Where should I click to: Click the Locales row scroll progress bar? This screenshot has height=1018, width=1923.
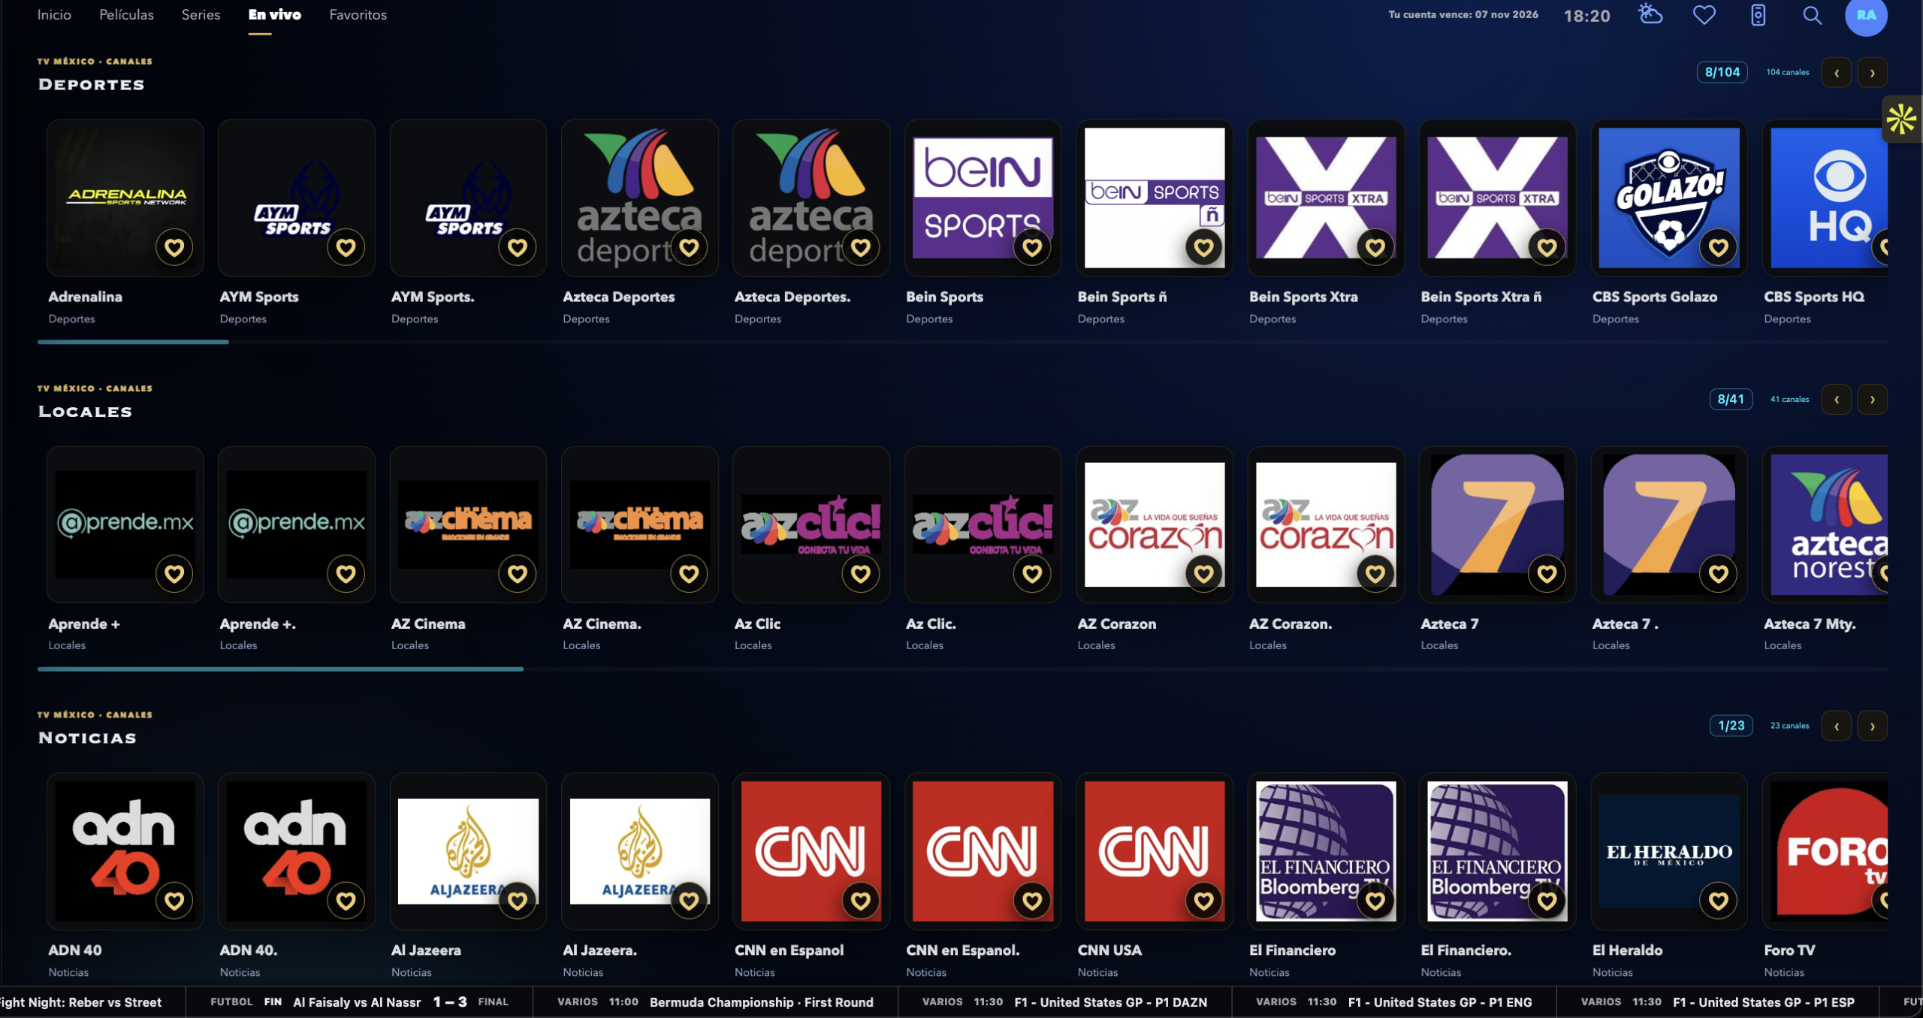tap(962, 669)
